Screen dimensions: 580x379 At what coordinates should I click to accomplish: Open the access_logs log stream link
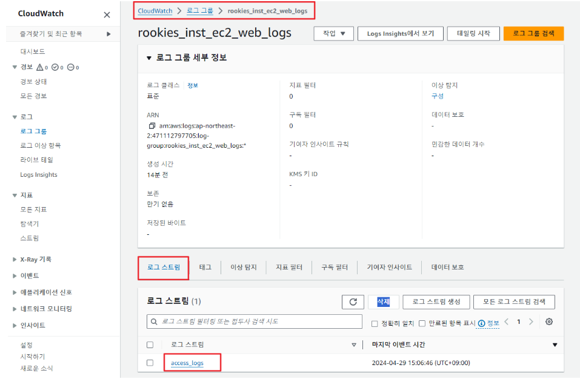[x=187, y=363]
